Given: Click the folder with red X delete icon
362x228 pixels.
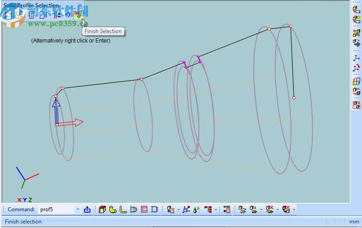Looking at the screenshot, I should tap(270, 209).
